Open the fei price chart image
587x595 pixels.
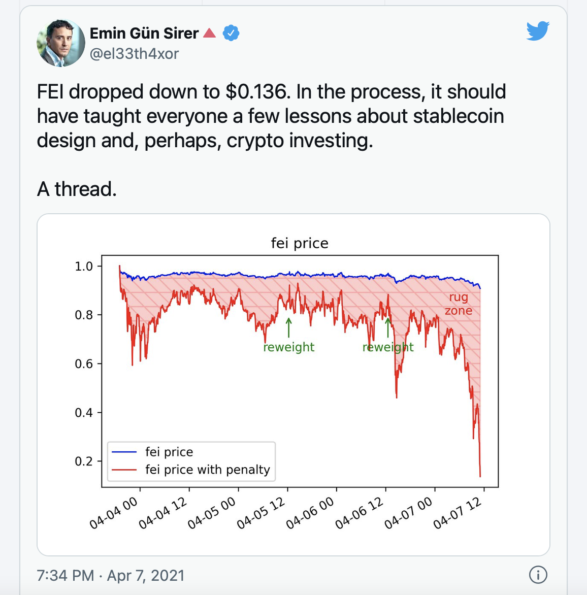293,385
